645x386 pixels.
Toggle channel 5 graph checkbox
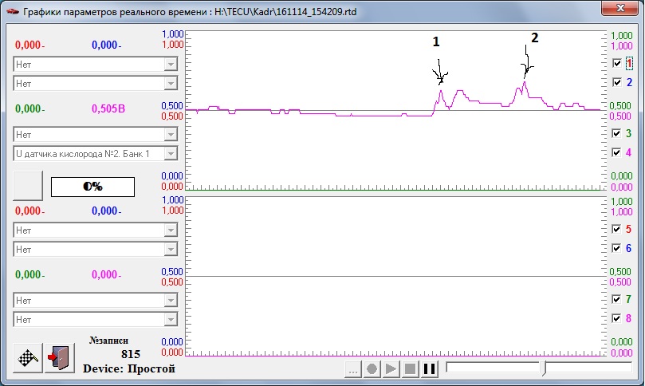tap(616, 229)
